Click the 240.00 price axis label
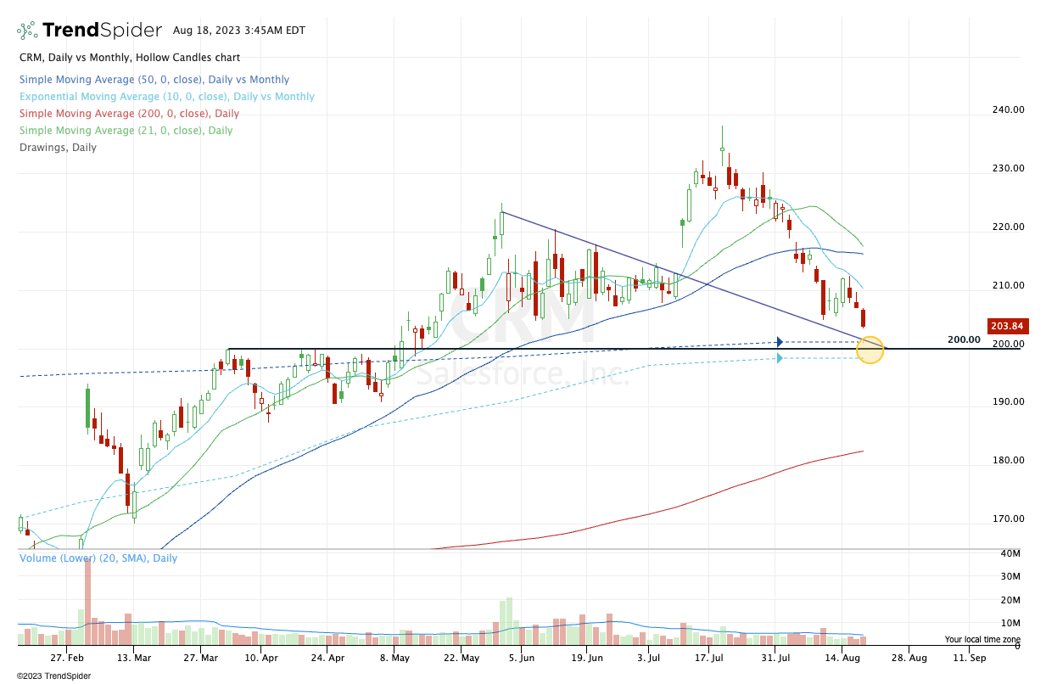This screenshot has height=684, width=1046. point(1008,109)
